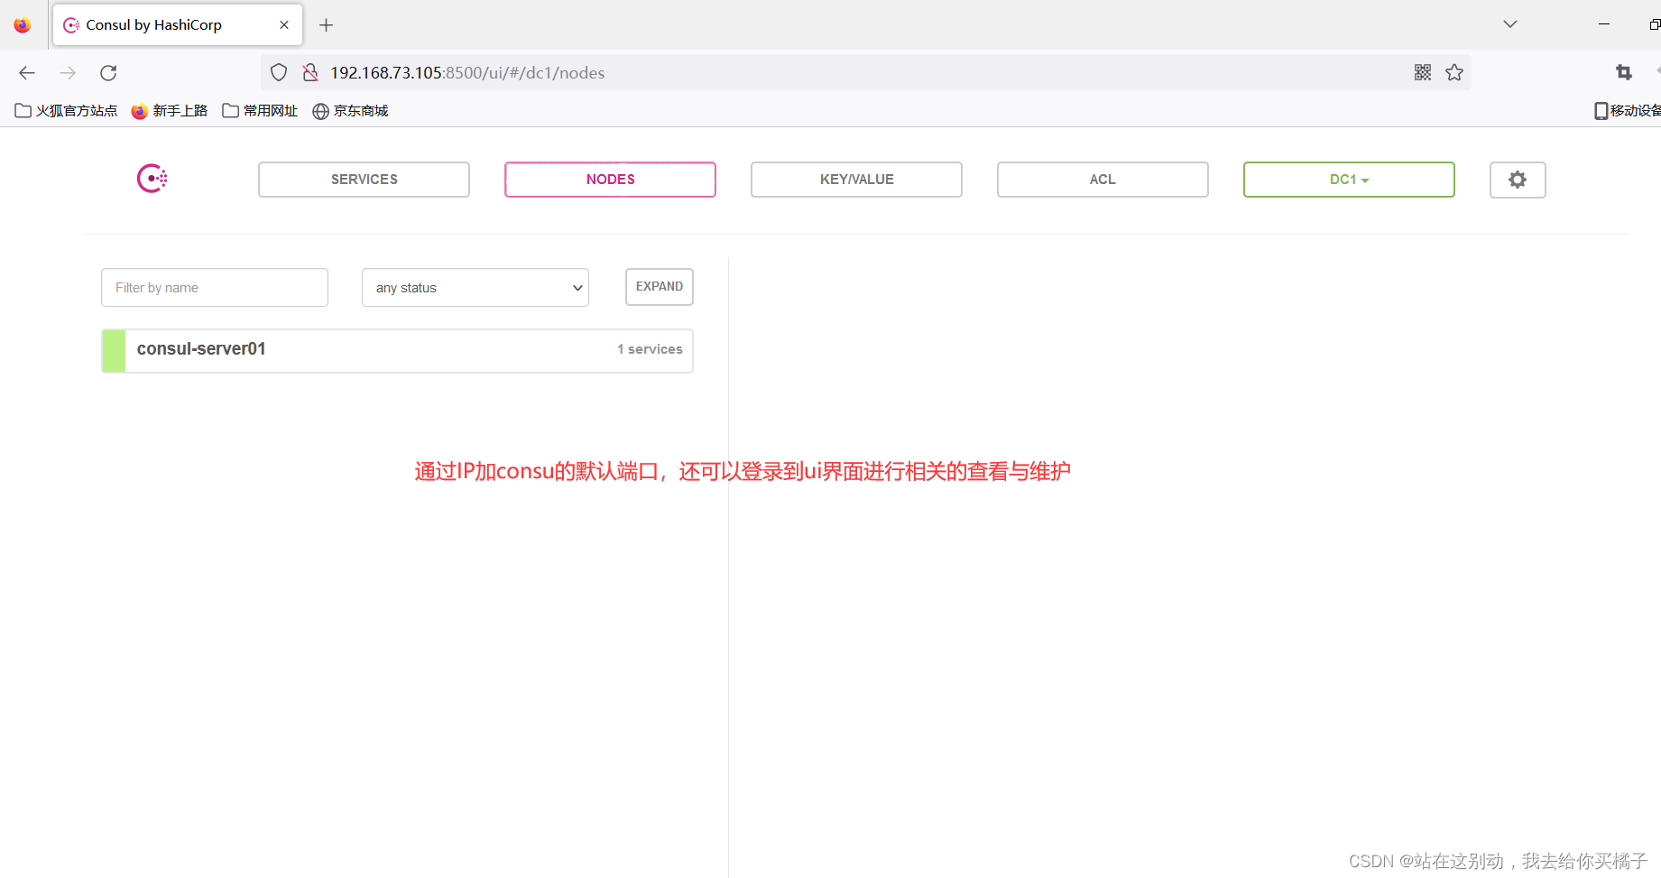Screen dimensions: 1661x878
Task: Click the 1 services label
Action: point(650,349)
